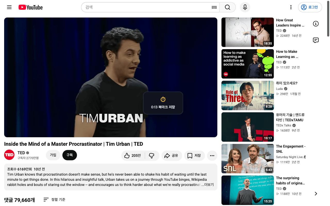The image size is (330, 206).
Task: Open the three-dot settings menu in header
Action: coord(291,7)
